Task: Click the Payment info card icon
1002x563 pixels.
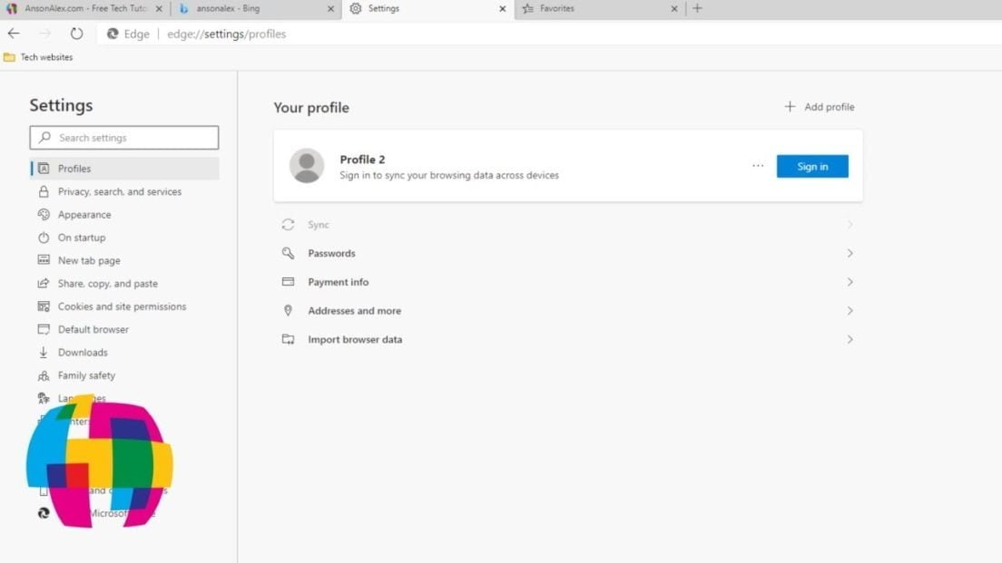Action: point(288,282)
